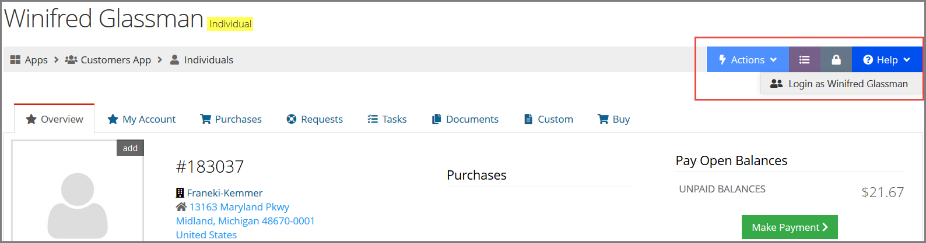Click the list view icon button
The width and height of the screenshot is (926, 243).
pyautogui.click(x=805, y=59)
